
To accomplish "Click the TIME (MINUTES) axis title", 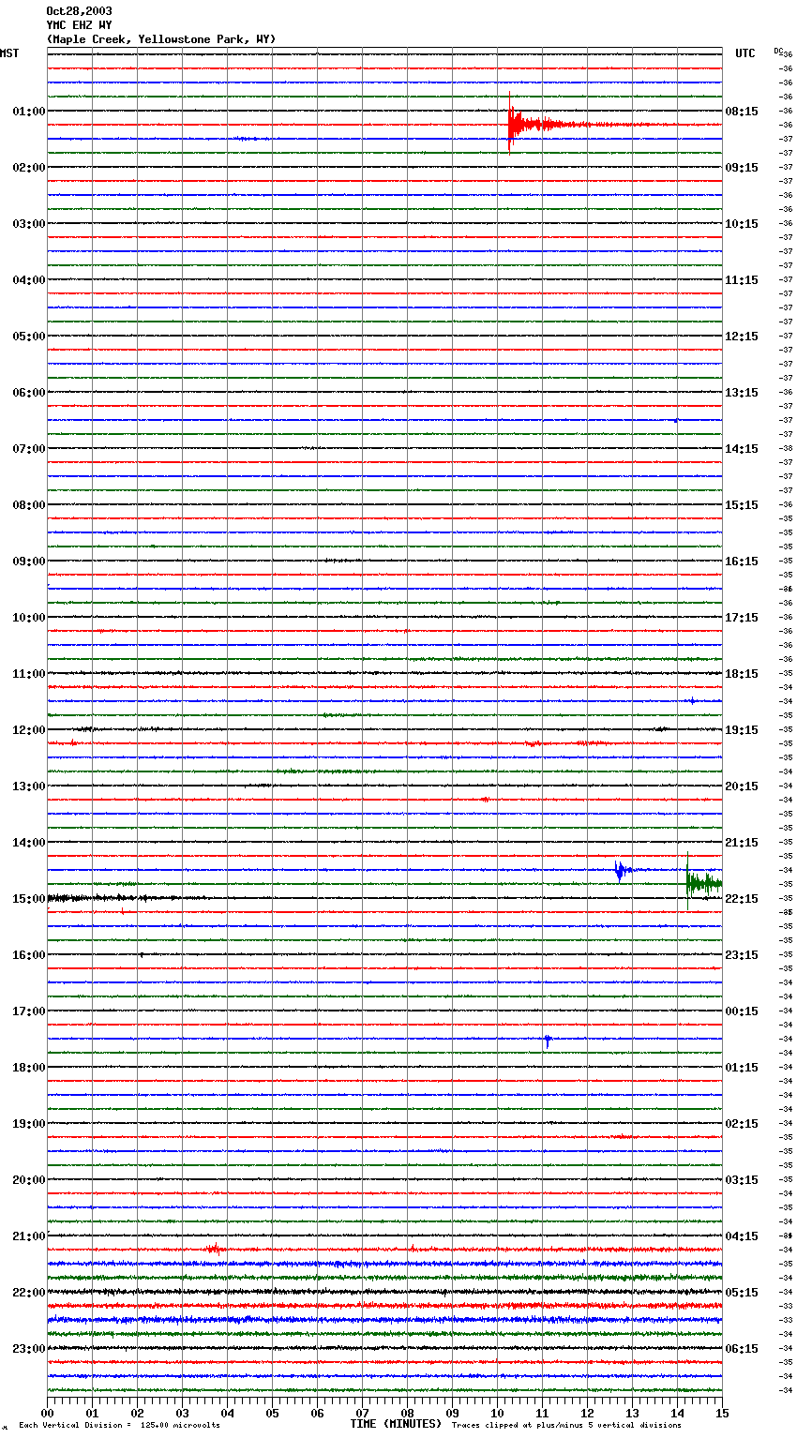I will [396, 1424].
